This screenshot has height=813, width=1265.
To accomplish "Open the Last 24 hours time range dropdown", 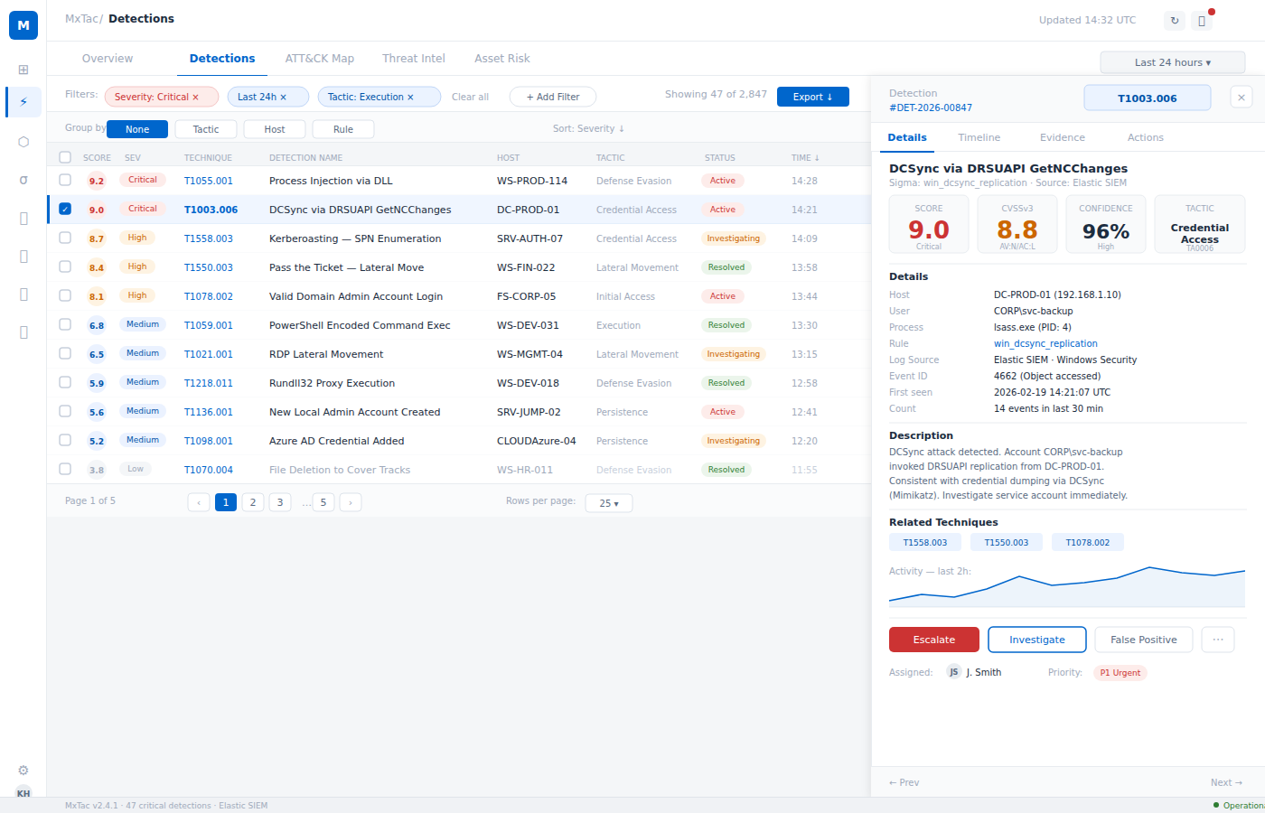I will click(x=1172, y=62).
